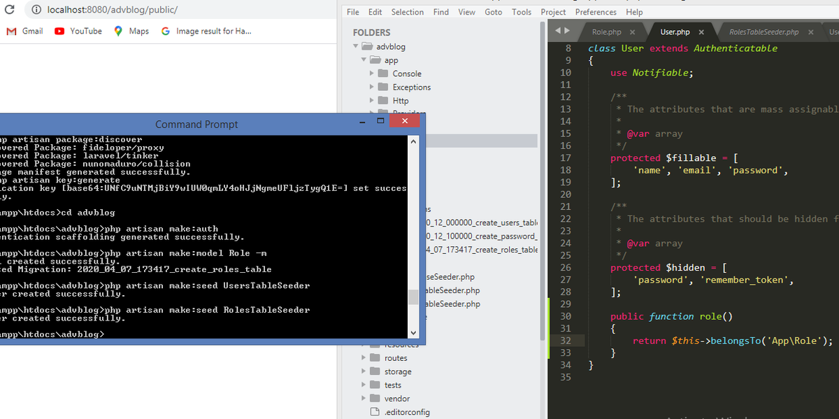This screenshot has height=419, width=839.
Task: Click the .editorconfig file icon
Action: 374,412
